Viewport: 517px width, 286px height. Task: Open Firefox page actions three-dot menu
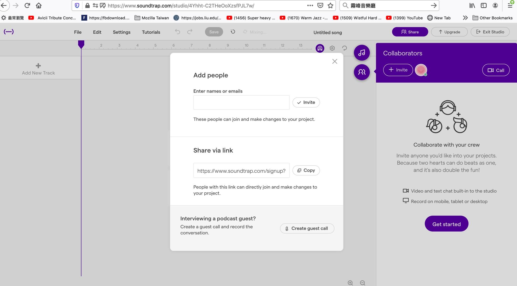point(310,5)
